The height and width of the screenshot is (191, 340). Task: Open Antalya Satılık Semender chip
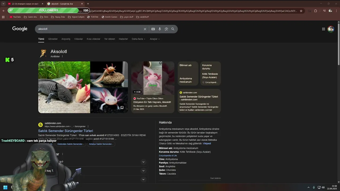tap(101, 144)
